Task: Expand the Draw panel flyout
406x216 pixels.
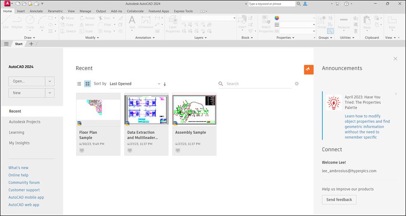Action: click(x=29, y=38)
